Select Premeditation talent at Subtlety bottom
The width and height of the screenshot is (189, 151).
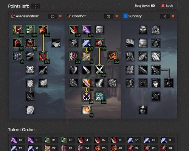point(143,110)
